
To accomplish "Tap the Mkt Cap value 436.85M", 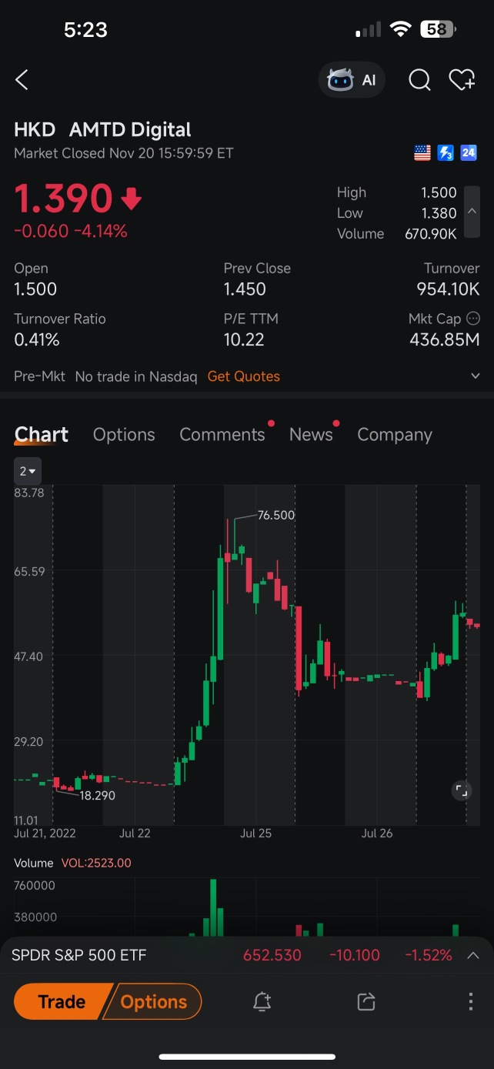I will click(443, 339).
